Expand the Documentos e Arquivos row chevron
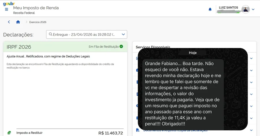 [x=251, y=130]
